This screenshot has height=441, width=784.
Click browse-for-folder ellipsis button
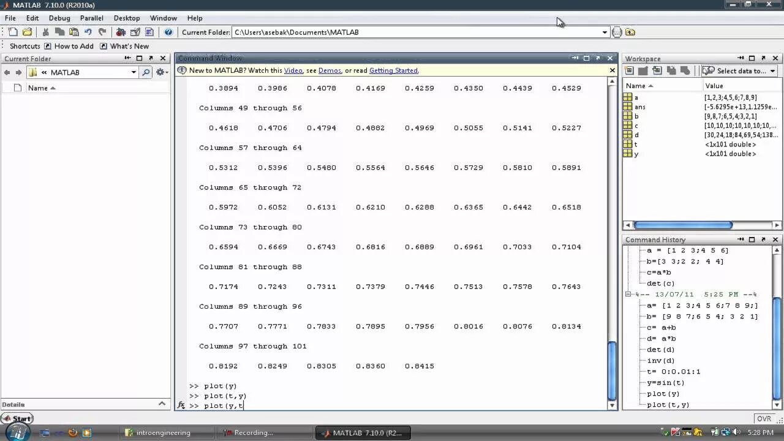tap(617, 32)
